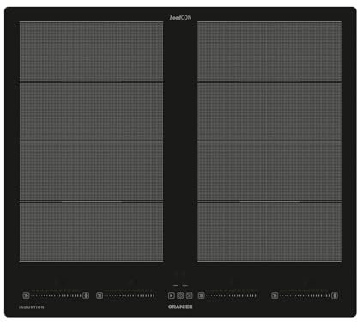
Task: Tap the play/pause icon in center controls
Action: click(172, 295)
